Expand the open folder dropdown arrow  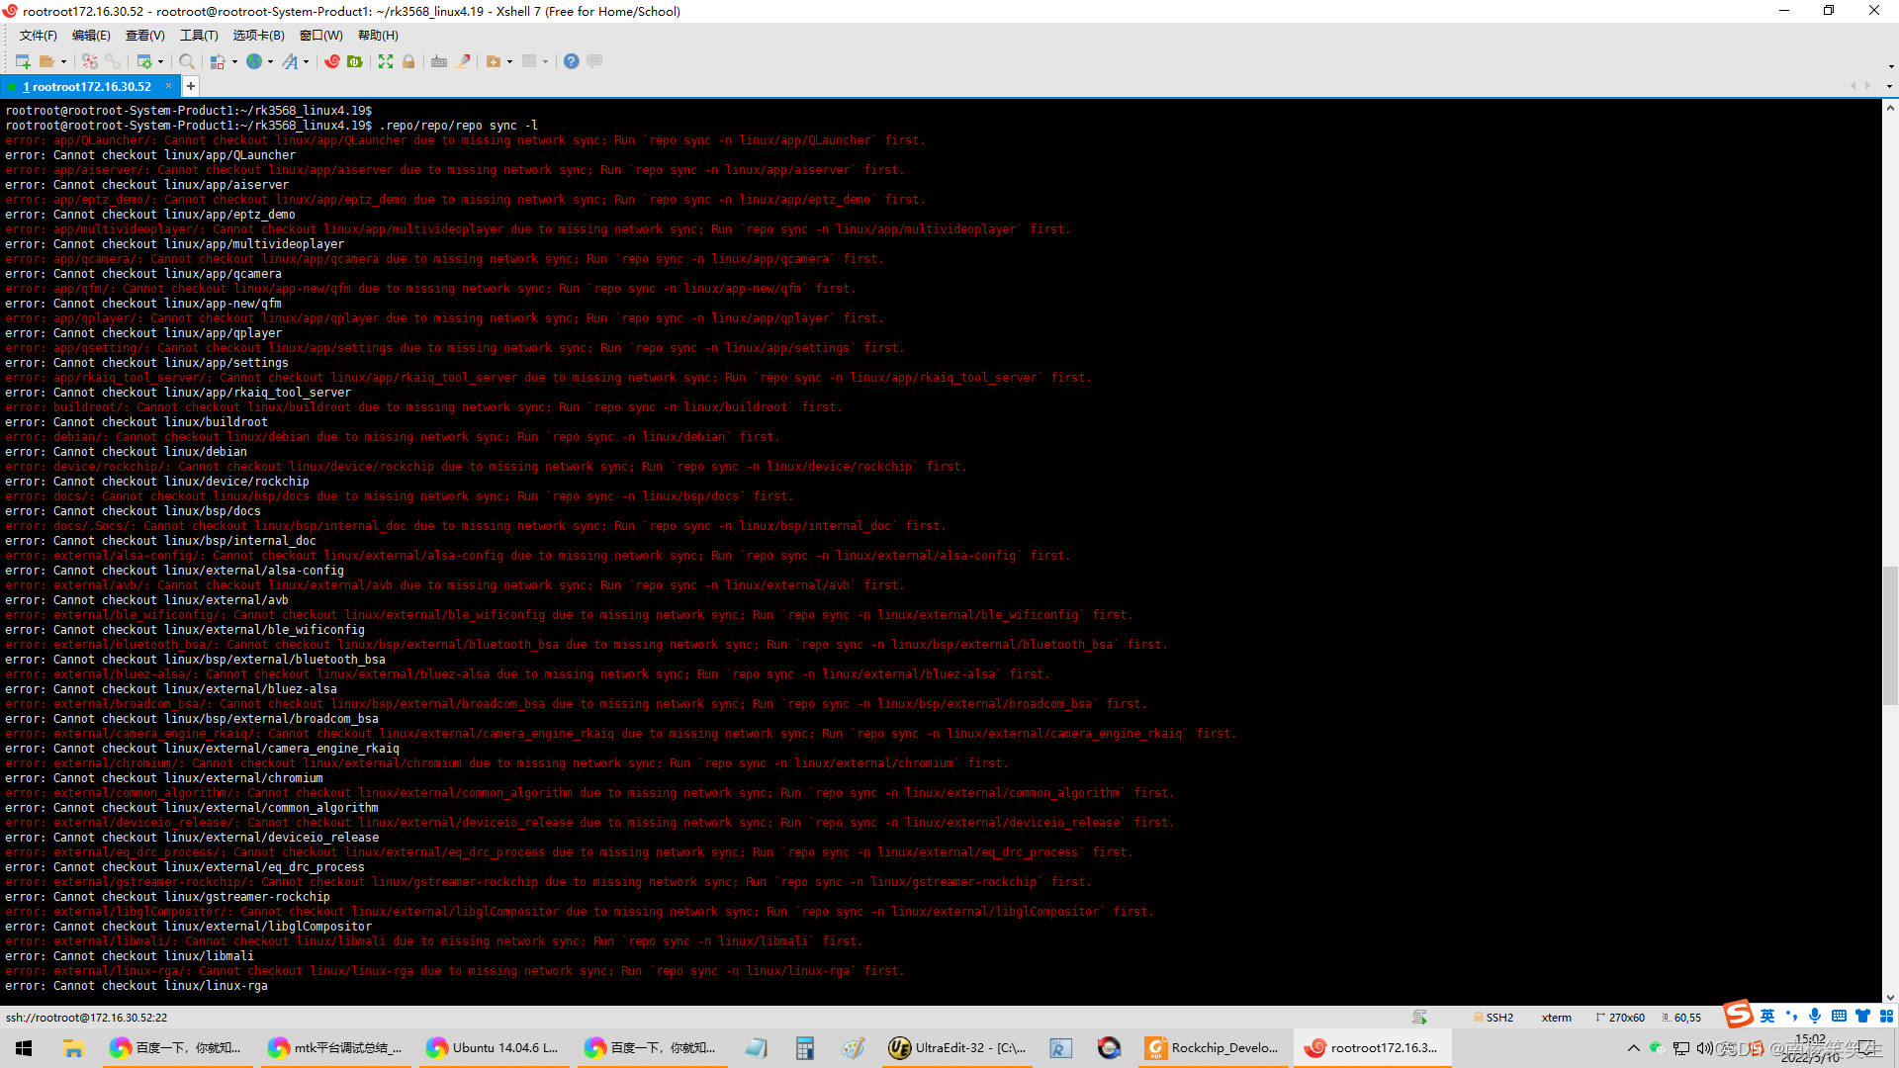click(x=64, y=61)
